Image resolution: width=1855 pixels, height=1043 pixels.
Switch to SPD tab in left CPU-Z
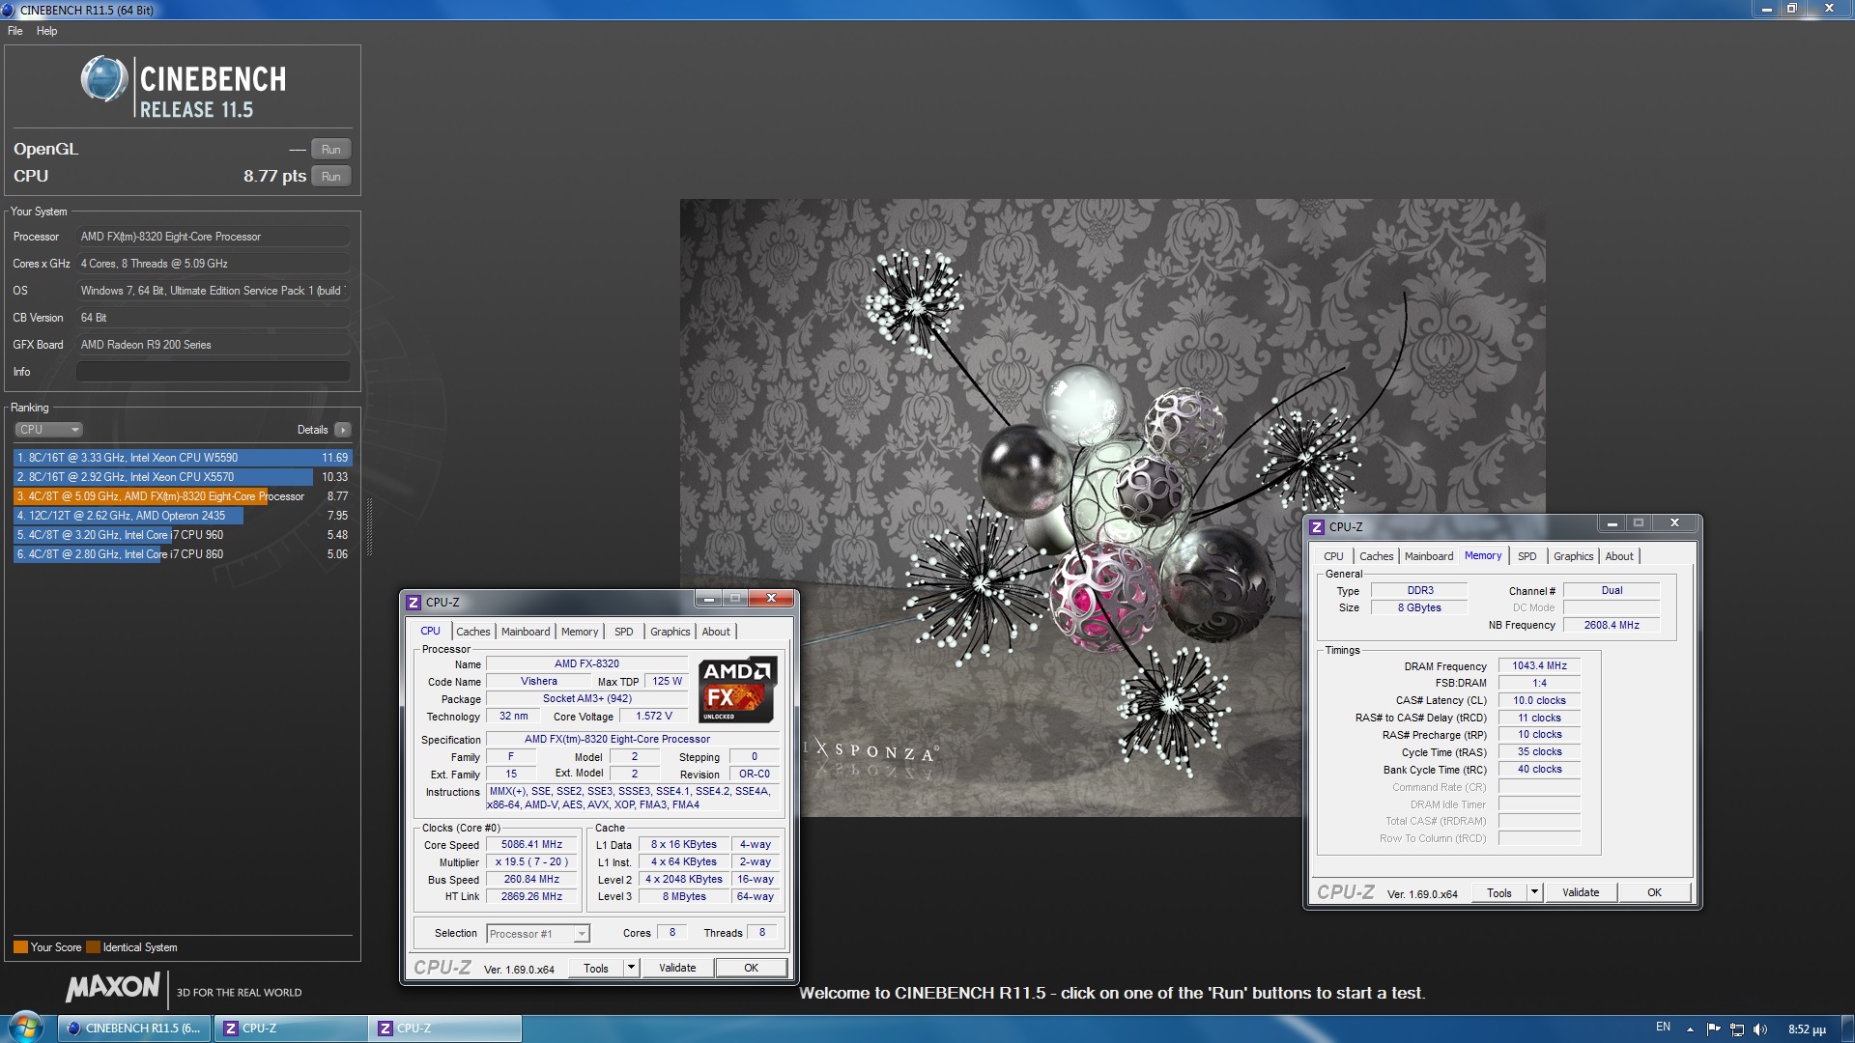tap(624, 632)
